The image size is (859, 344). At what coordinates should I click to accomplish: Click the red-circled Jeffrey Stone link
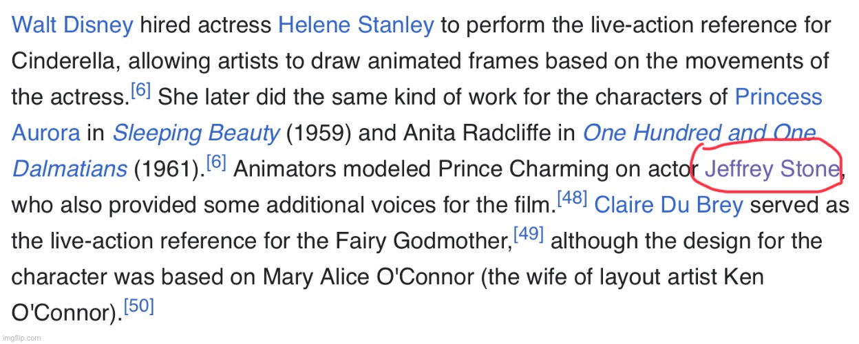(x=769, y=169)
